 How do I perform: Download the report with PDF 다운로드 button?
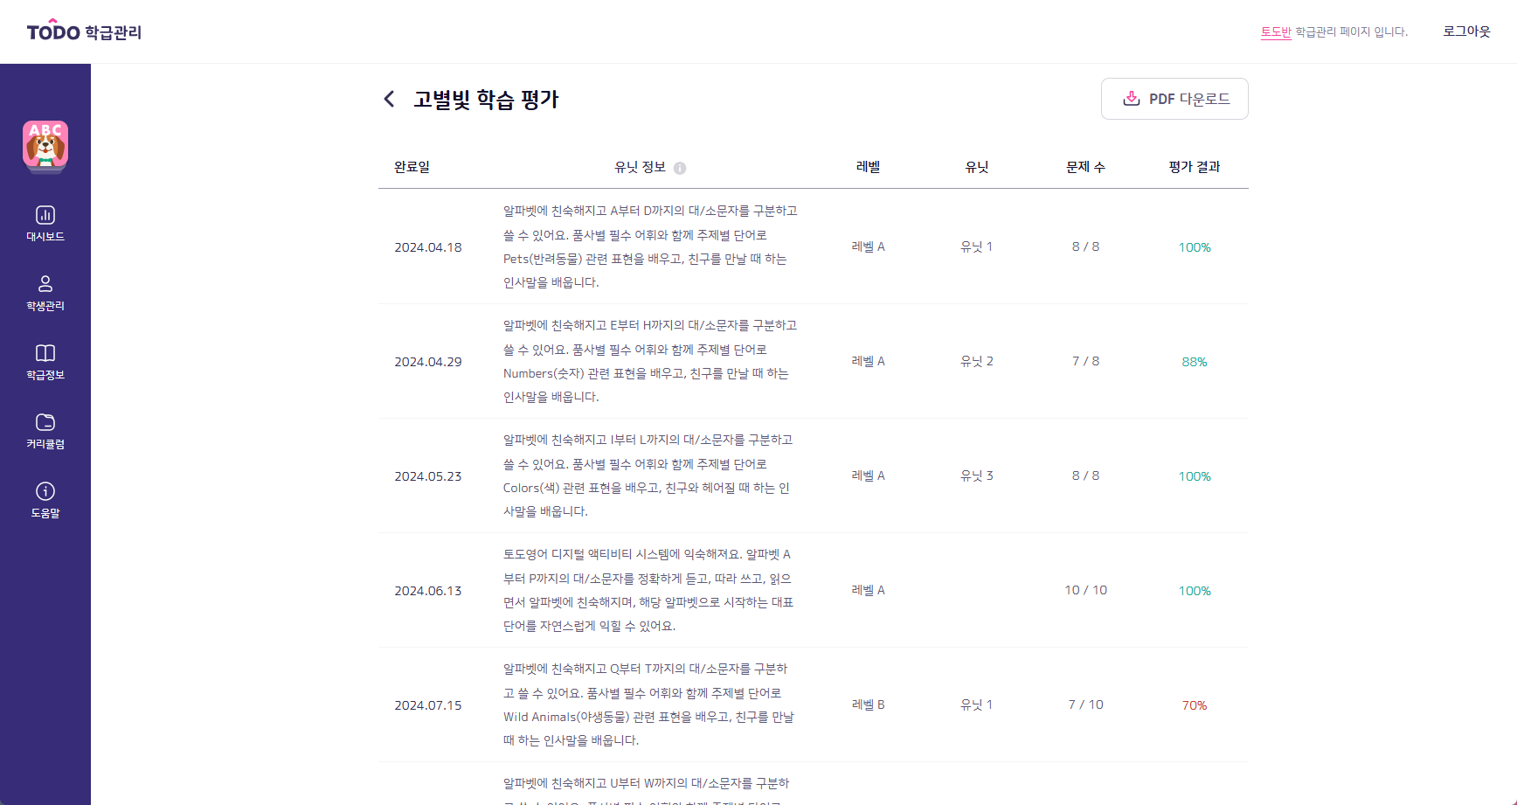pyautogui.click(x=1174, y=99)
